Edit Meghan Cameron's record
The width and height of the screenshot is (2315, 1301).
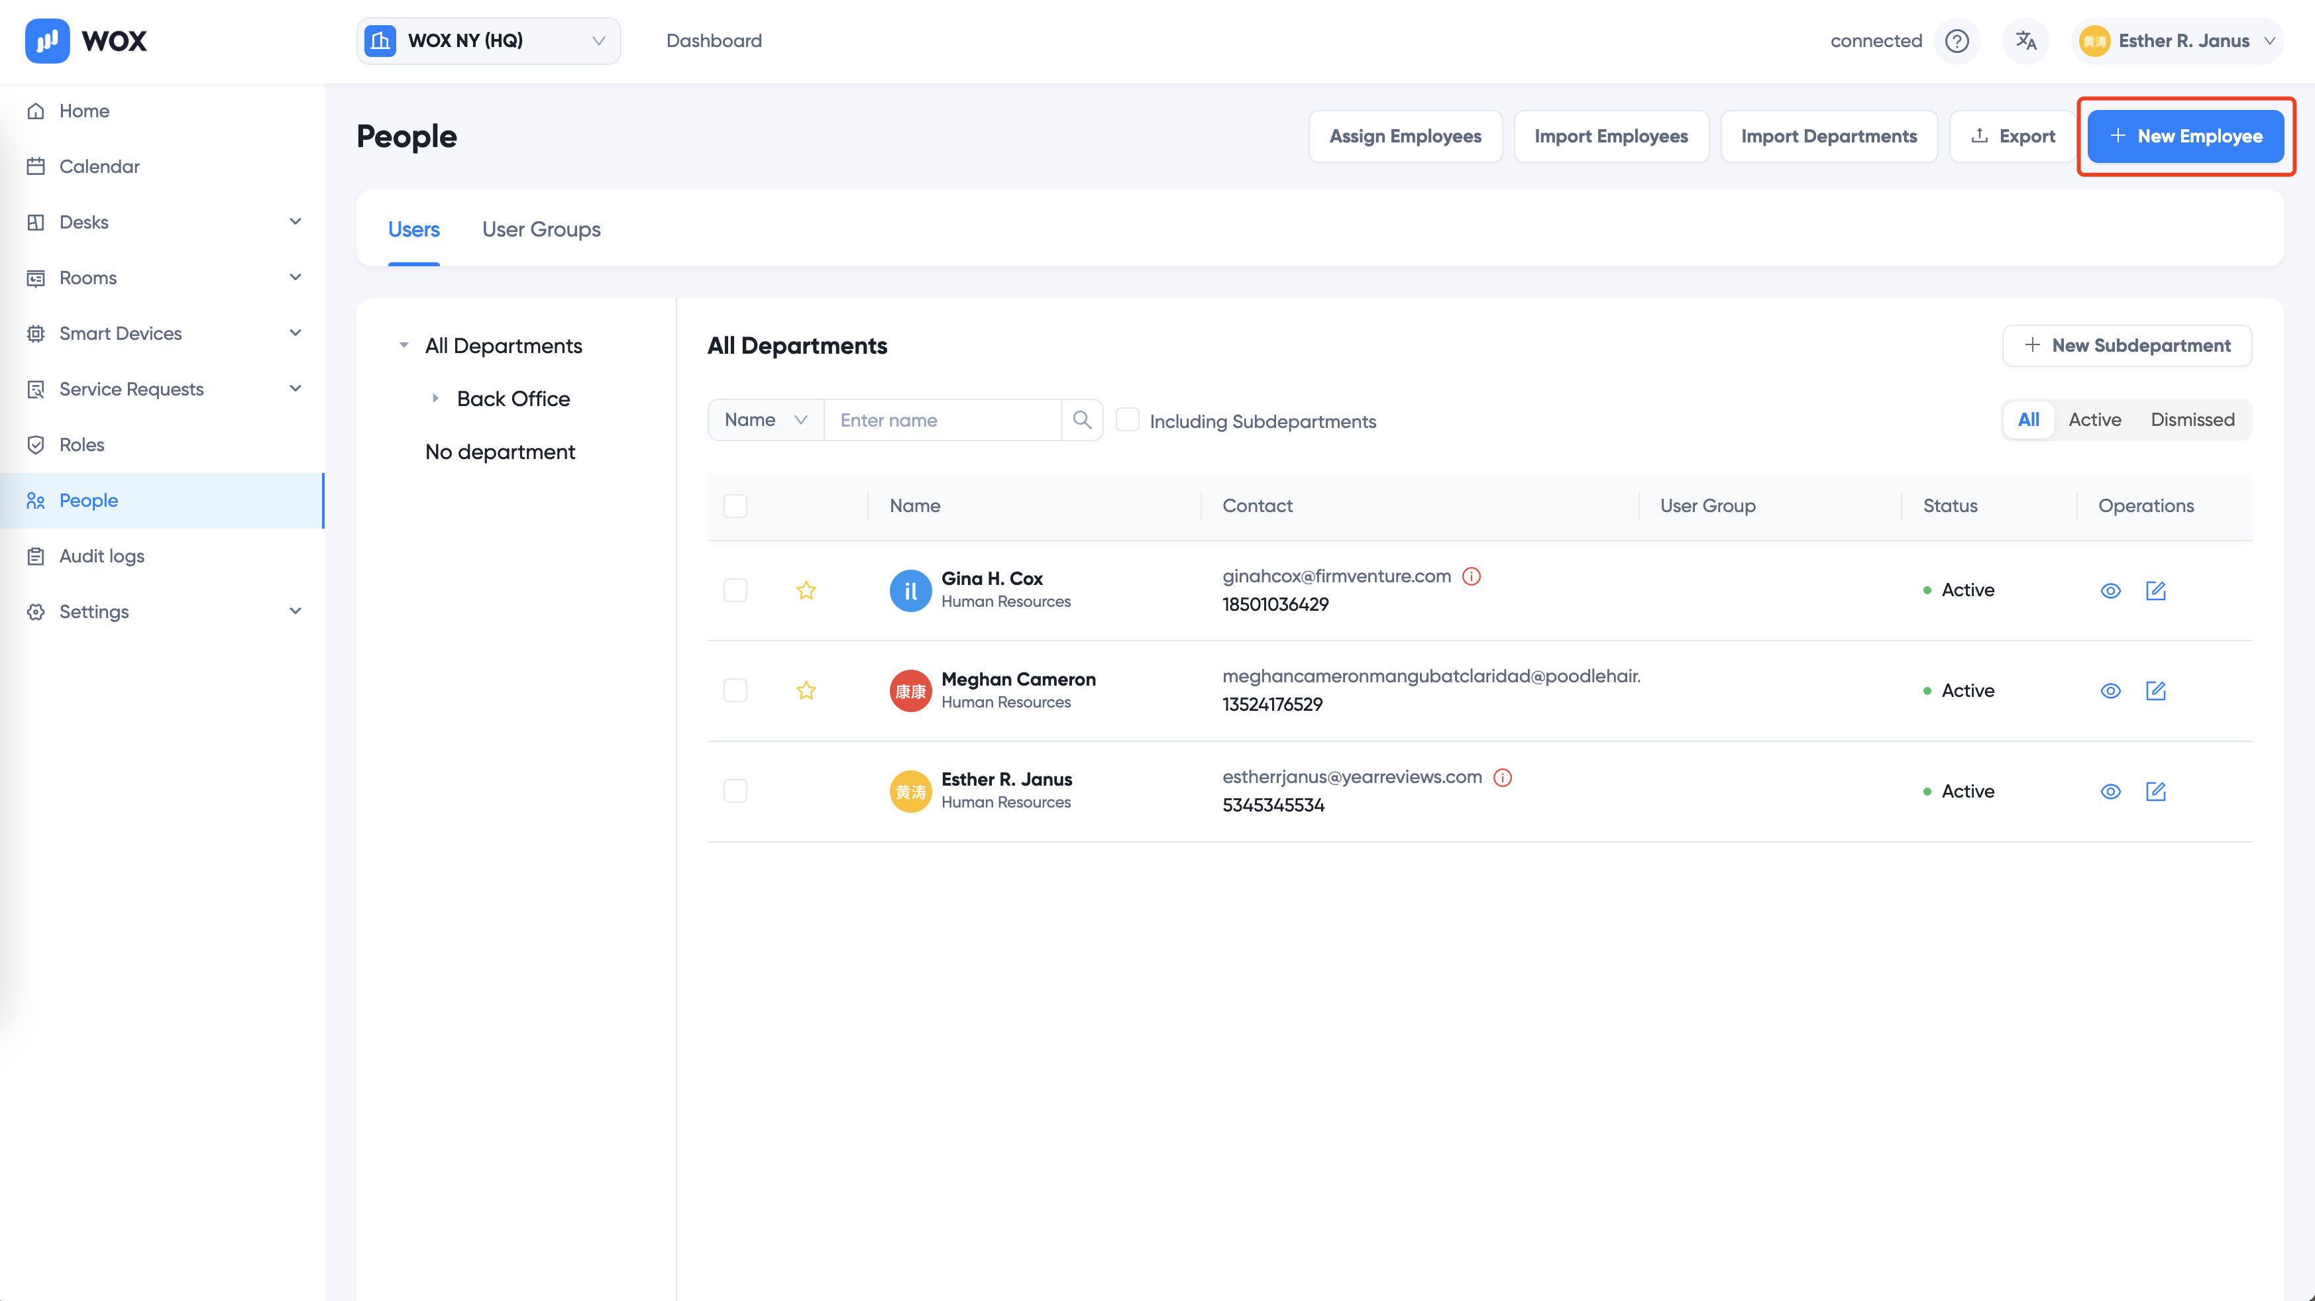point(2156,691)
